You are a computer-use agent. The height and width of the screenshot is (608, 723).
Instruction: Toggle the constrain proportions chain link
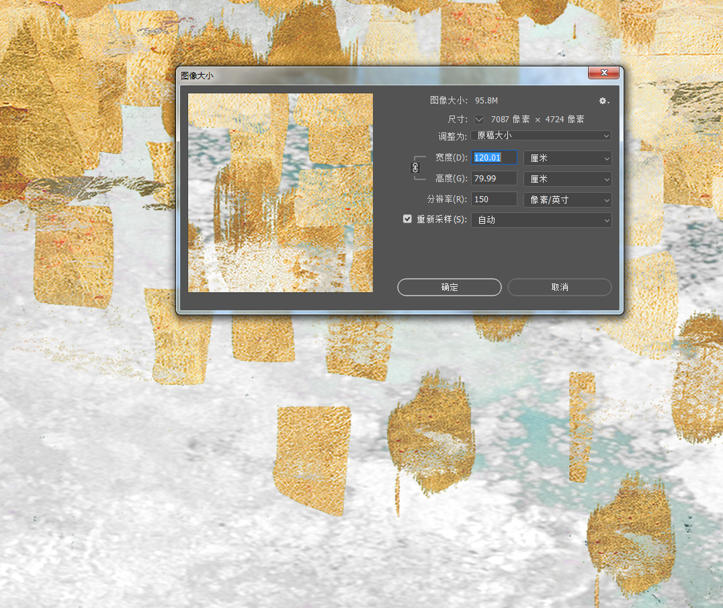[x=415, y=168]
